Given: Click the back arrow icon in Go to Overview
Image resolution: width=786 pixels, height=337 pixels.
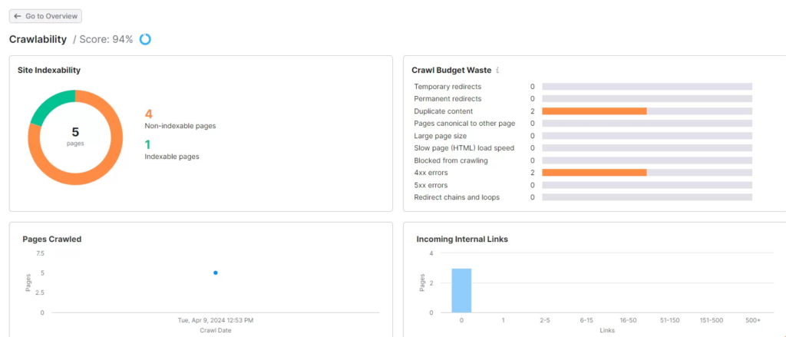Looking at the screenshot, I should tap(18, 16).
